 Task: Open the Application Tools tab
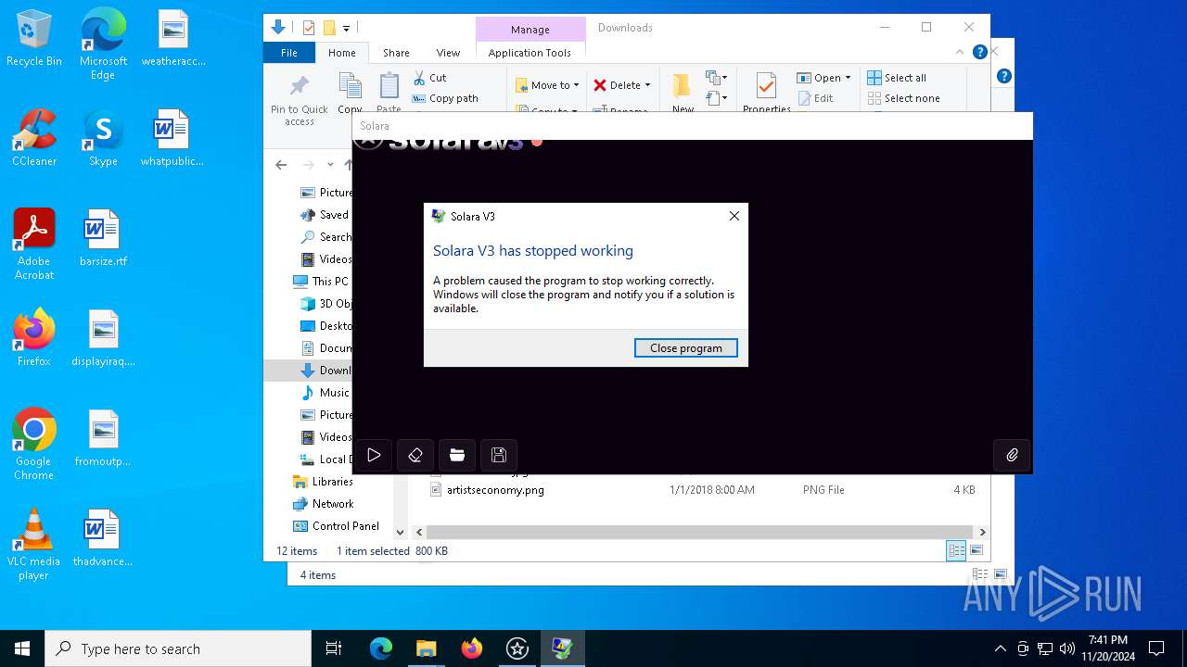(530, 53)
